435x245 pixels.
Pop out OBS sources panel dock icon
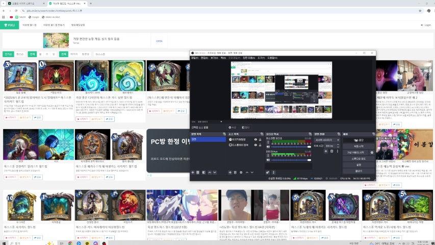[262, 134]
